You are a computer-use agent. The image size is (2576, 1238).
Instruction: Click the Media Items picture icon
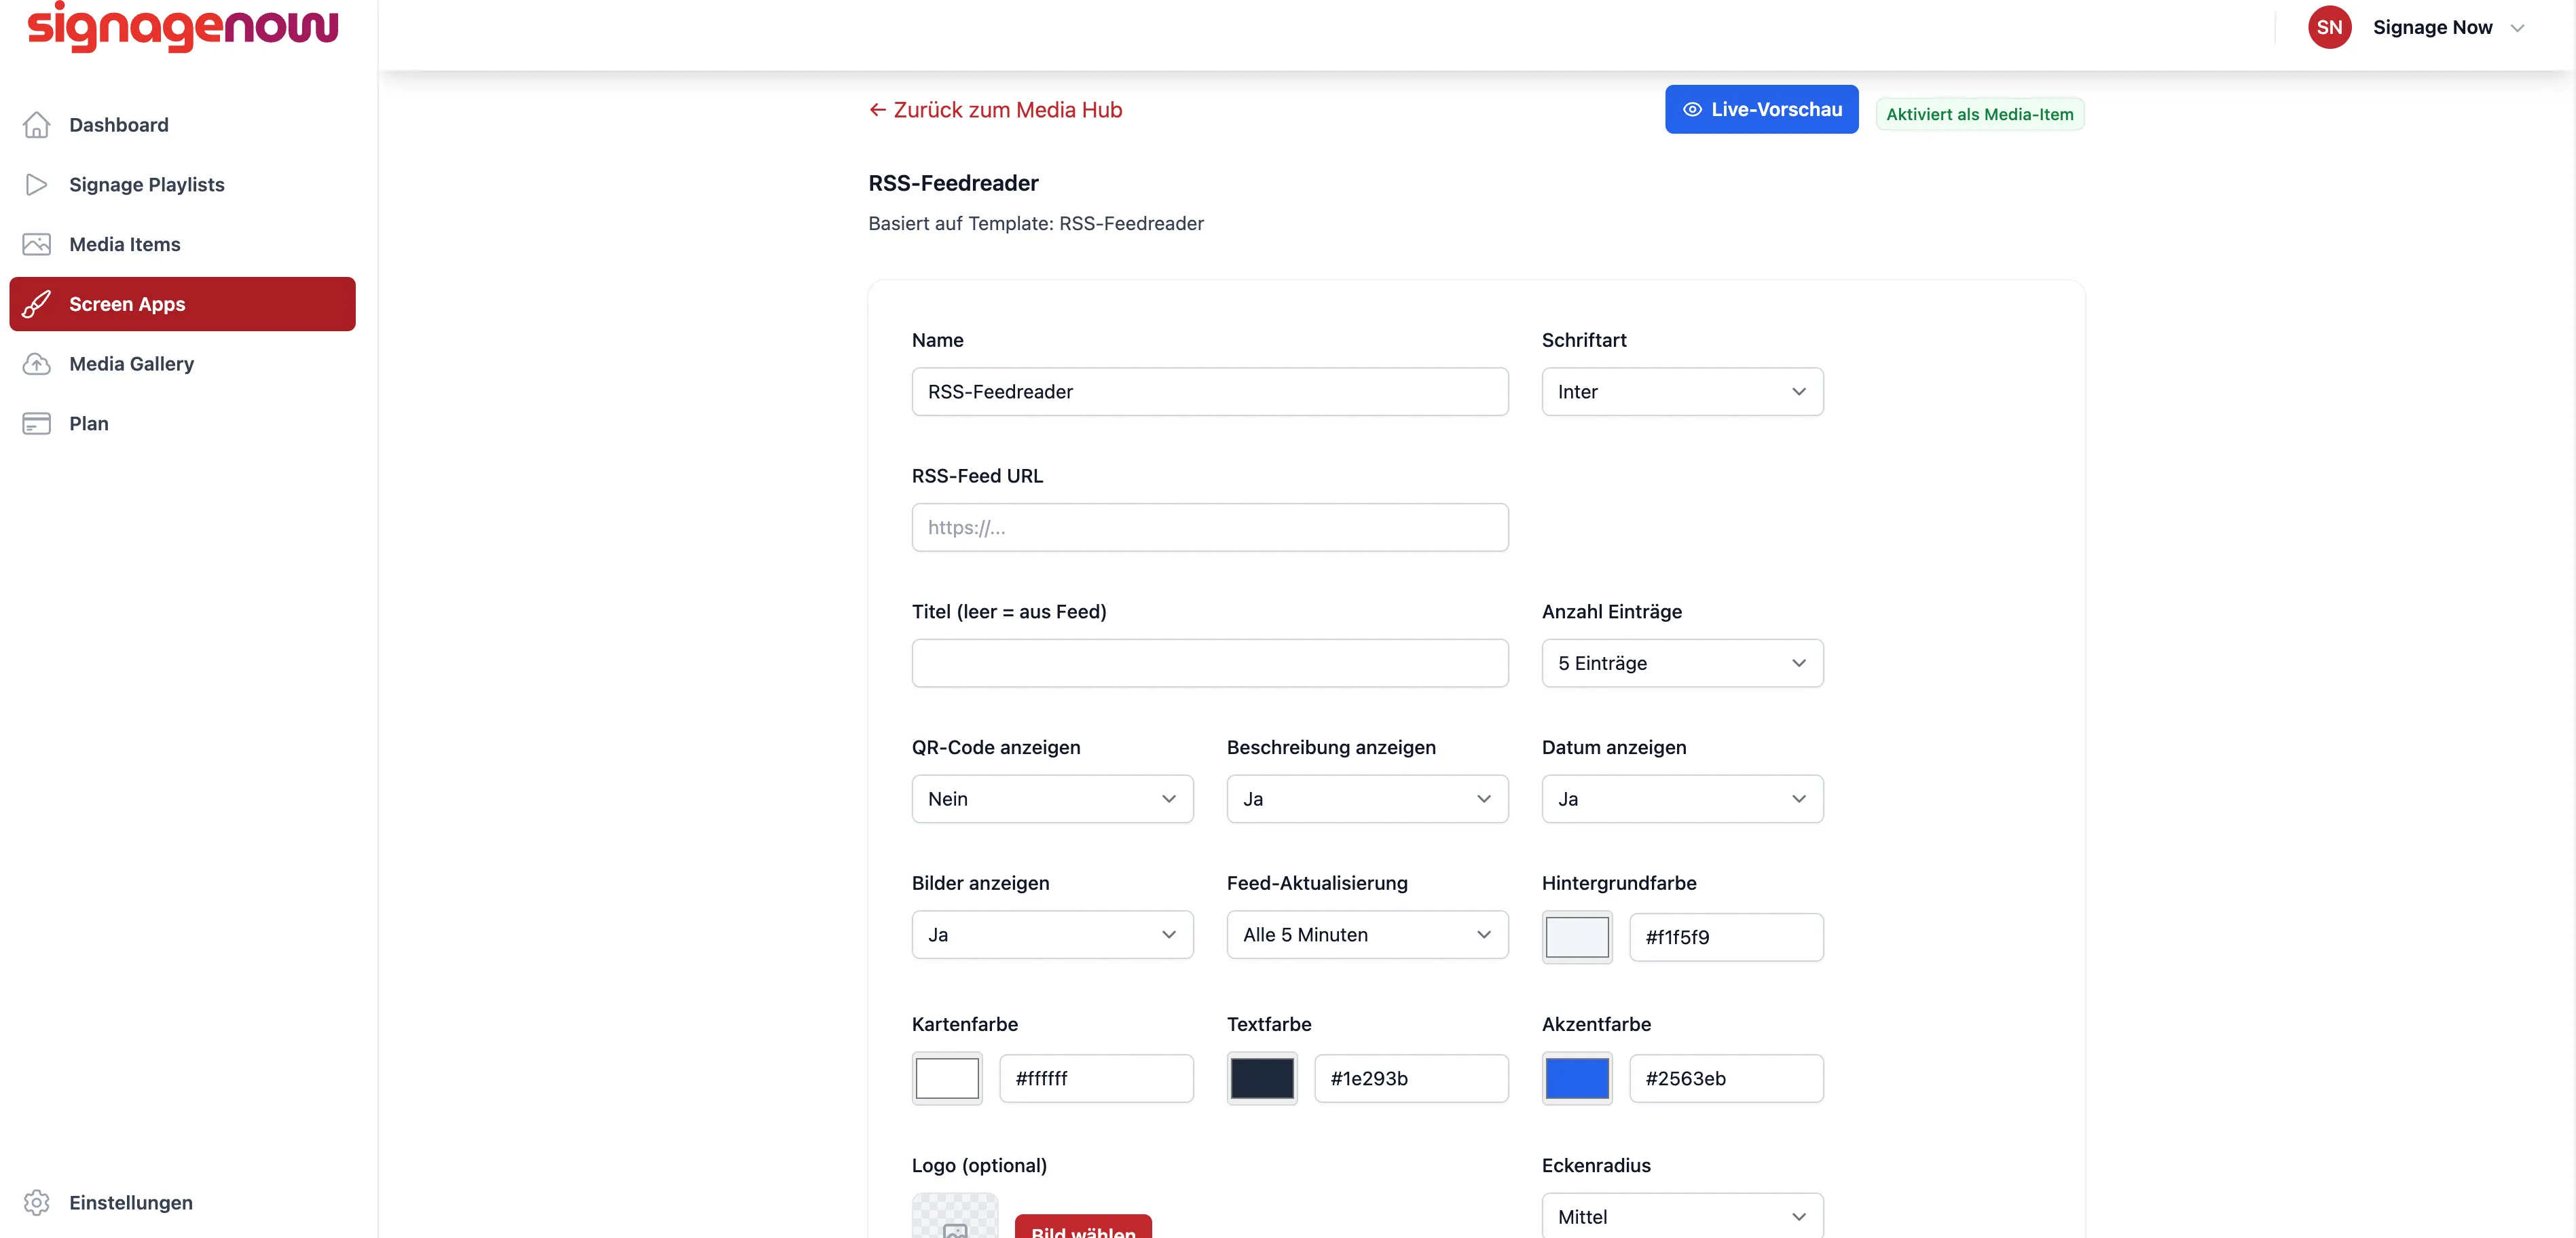pos(37,244)
